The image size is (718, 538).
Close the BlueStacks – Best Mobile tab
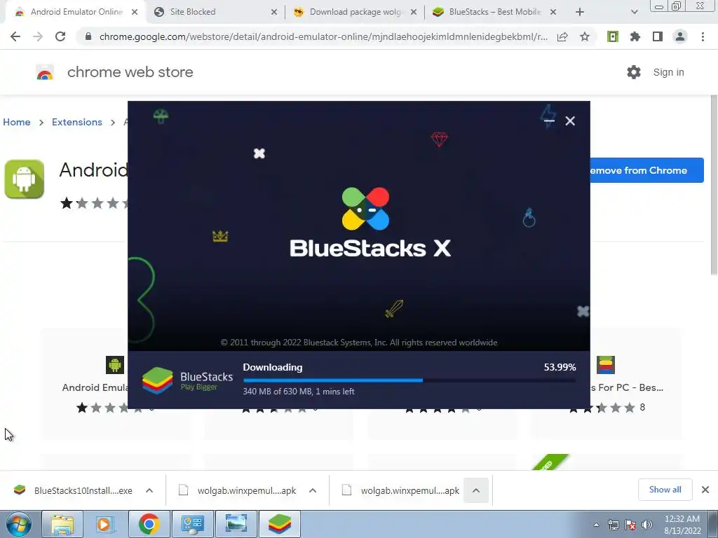[553, 12]
